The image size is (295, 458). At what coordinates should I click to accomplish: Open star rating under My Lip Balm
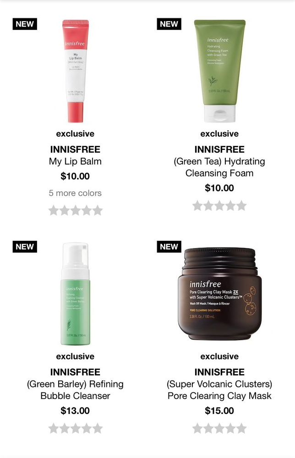(x=75, y=210)
